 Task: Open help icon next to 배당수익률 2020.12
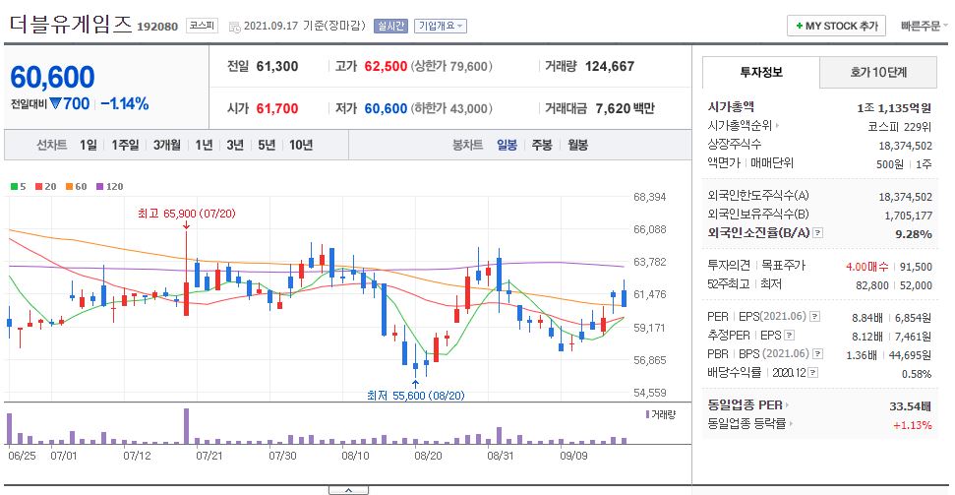pyautogui.click(x=813, y=372)
